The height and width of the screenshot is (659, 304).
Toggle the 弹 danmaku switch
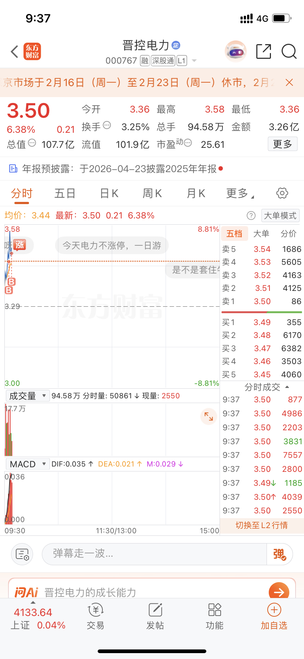[x=279, y=554]
